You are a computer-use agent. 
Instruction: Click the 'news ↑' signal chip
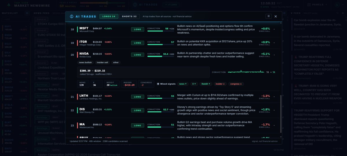point(183,84)
